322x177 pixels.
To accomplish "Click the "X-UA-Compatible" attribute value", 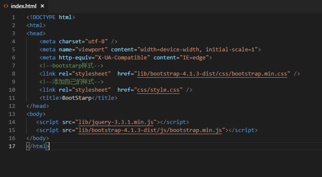I will (122, 58).
